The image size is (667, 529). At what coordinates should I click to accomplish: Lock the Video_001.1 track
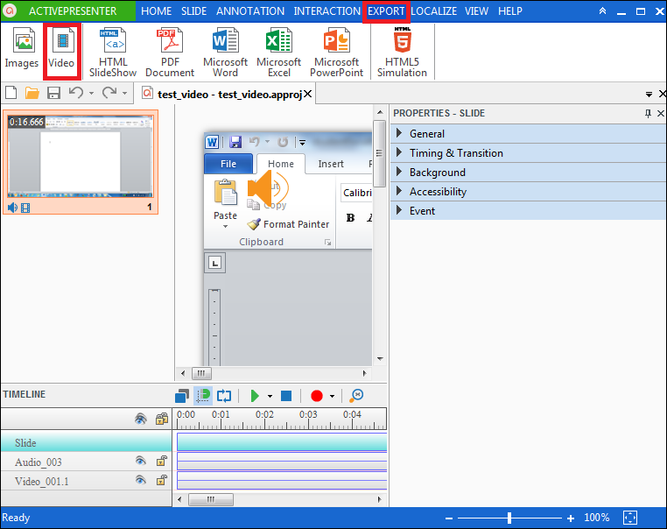click(x=162, y=480)
